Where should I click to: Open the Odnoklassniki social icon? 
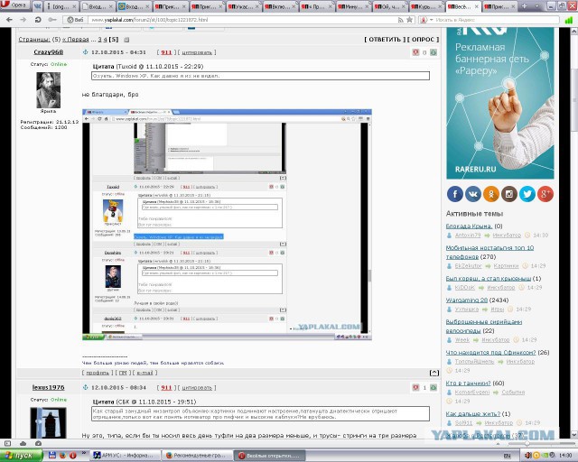coord(491,194)
